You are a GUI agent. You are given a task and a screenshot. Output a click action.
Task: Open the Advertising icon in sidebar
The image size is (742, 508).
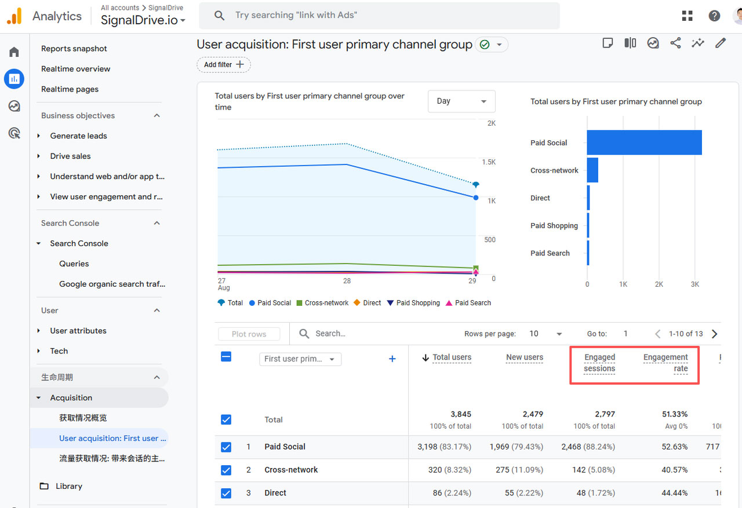[x=14, y=134]
